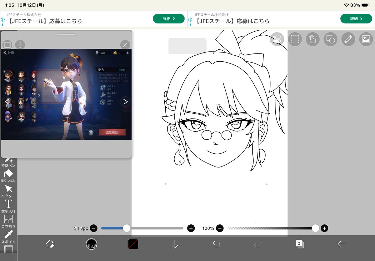
Task: Tap the 1:05 clock
Action: (10, 5)
